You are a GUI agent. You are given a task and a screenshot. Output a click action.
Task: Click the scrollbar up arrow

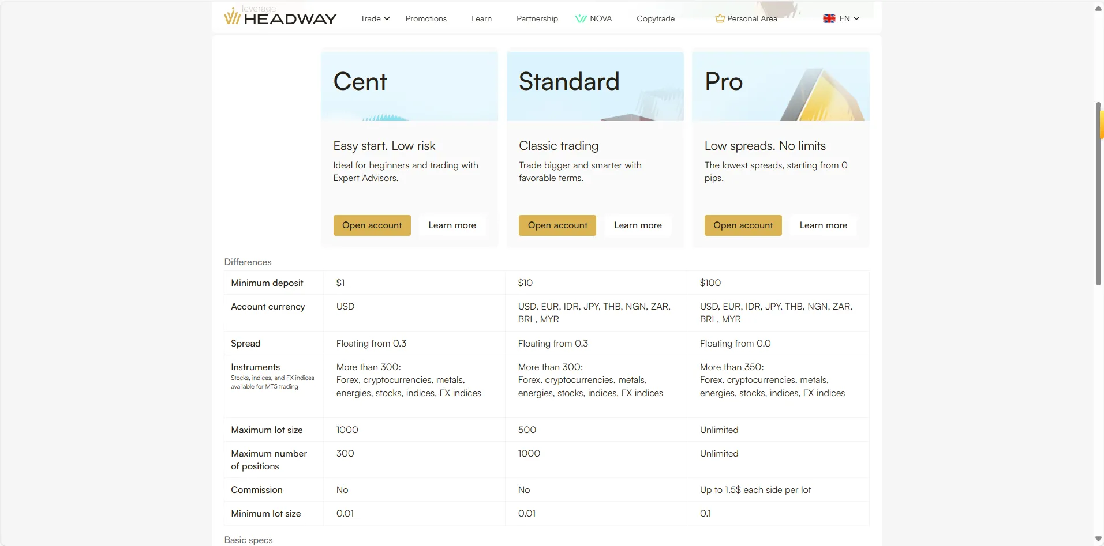click(1098, 8)
